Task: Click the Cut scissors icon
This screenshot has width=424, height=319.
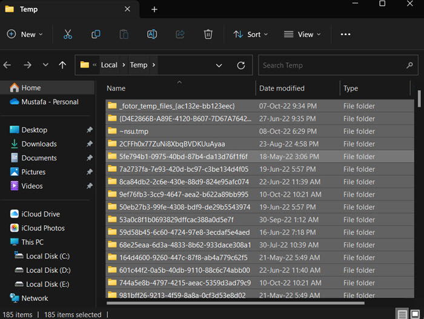Action: [68, 35]
